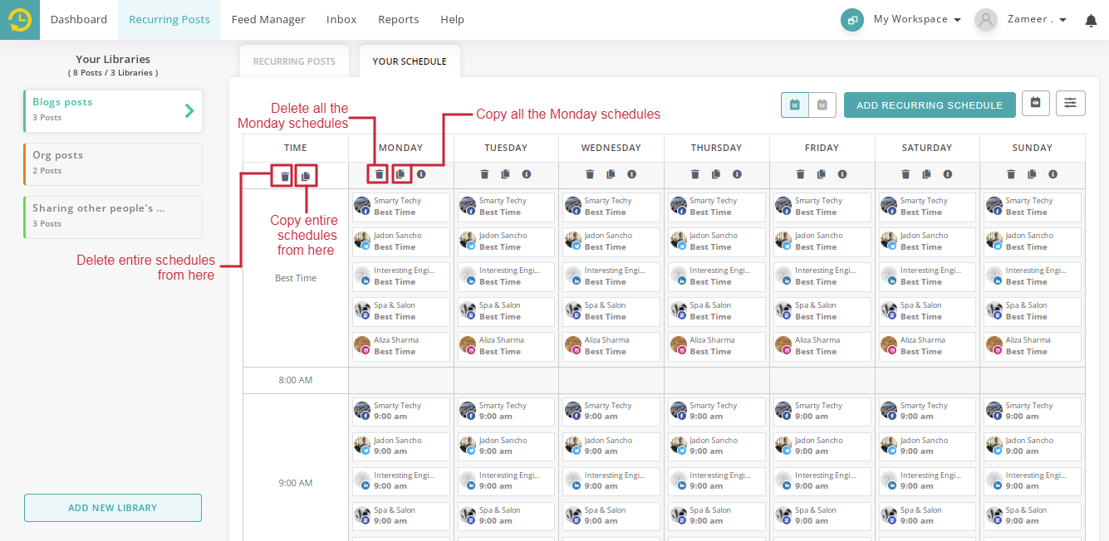This screenshot has height=541, width=1109.
Task: Go to Dashboard
Action: click(79, 20)
